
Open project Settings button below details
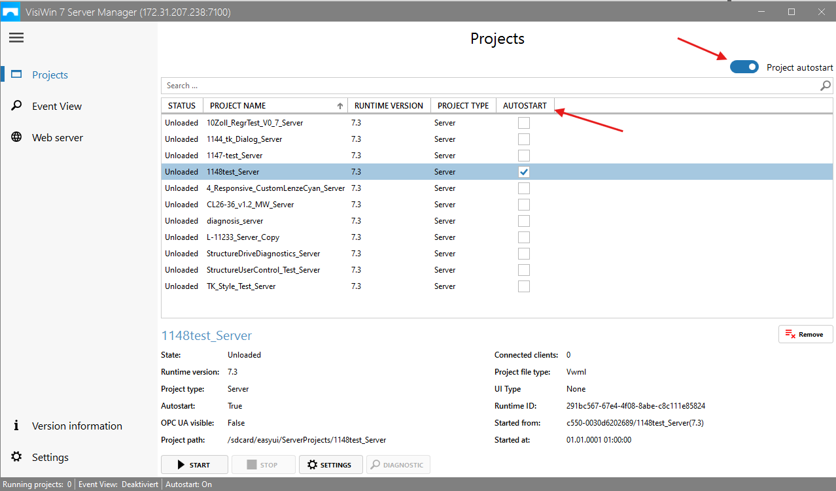330,465
